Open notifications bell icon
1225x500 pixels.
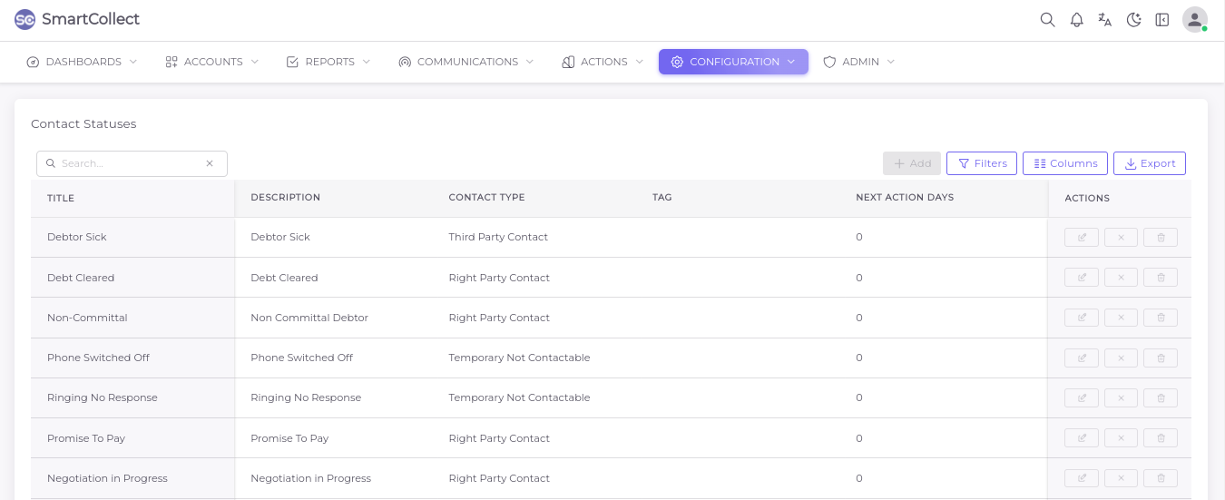(x=1076, y=20)
